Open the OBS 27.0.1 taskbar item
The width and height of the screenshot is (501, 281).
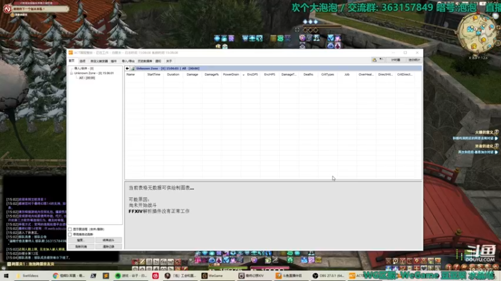coord(328,275)
